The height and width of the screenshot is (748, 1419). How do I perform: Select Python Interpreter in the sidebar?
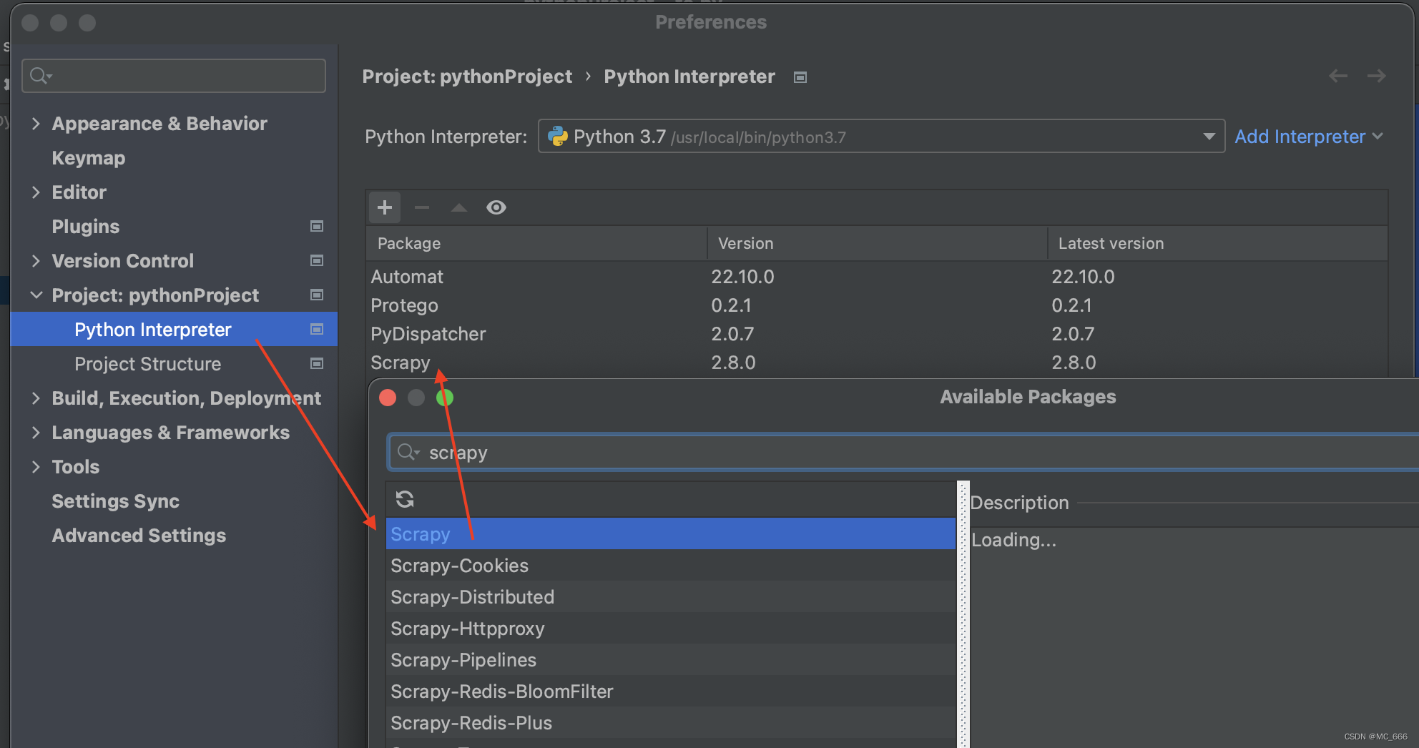[x=174, y=329]
